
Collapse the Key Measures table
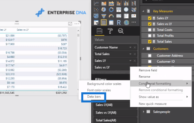tap(143, 11)
